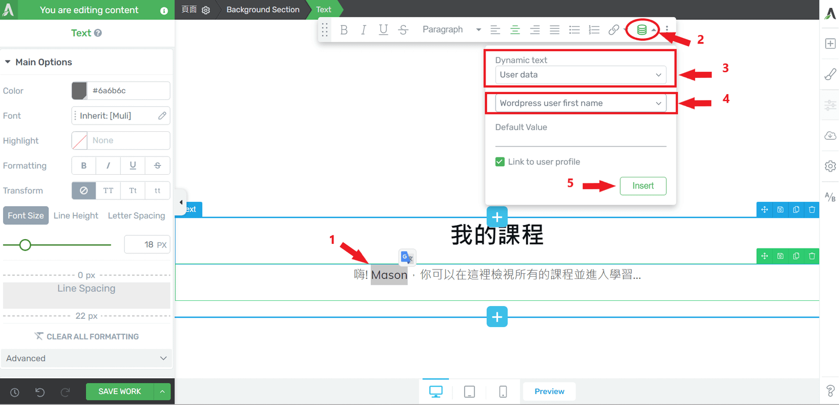Open the insert link tool
This screenshot has width=839, height=405.
614,30
